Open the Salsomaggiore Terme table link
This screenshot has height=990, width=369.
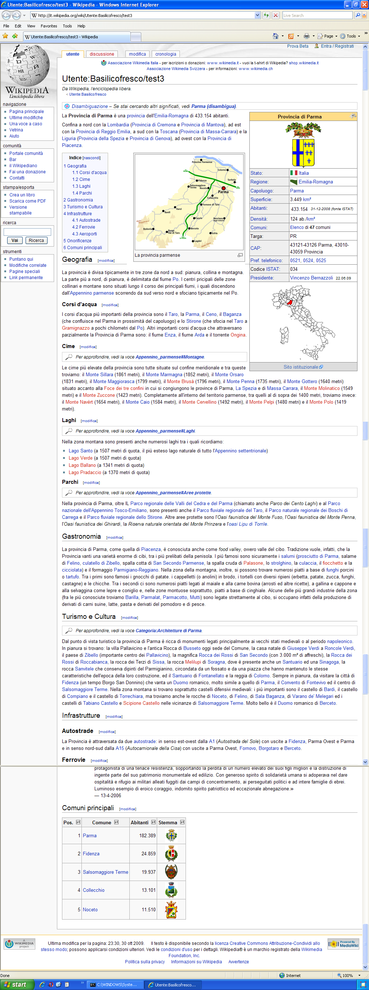coord(106,872)
